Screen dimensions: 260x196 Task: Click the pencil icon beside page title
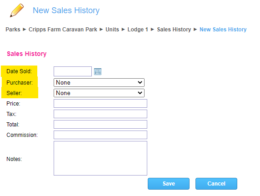click(x=17, y=10)
